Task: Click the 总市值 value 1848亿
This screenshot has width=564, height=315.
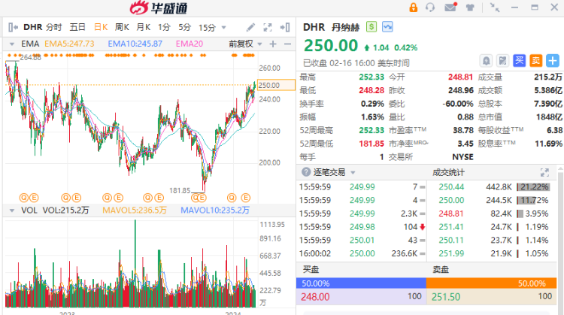Action: (549, 117)
